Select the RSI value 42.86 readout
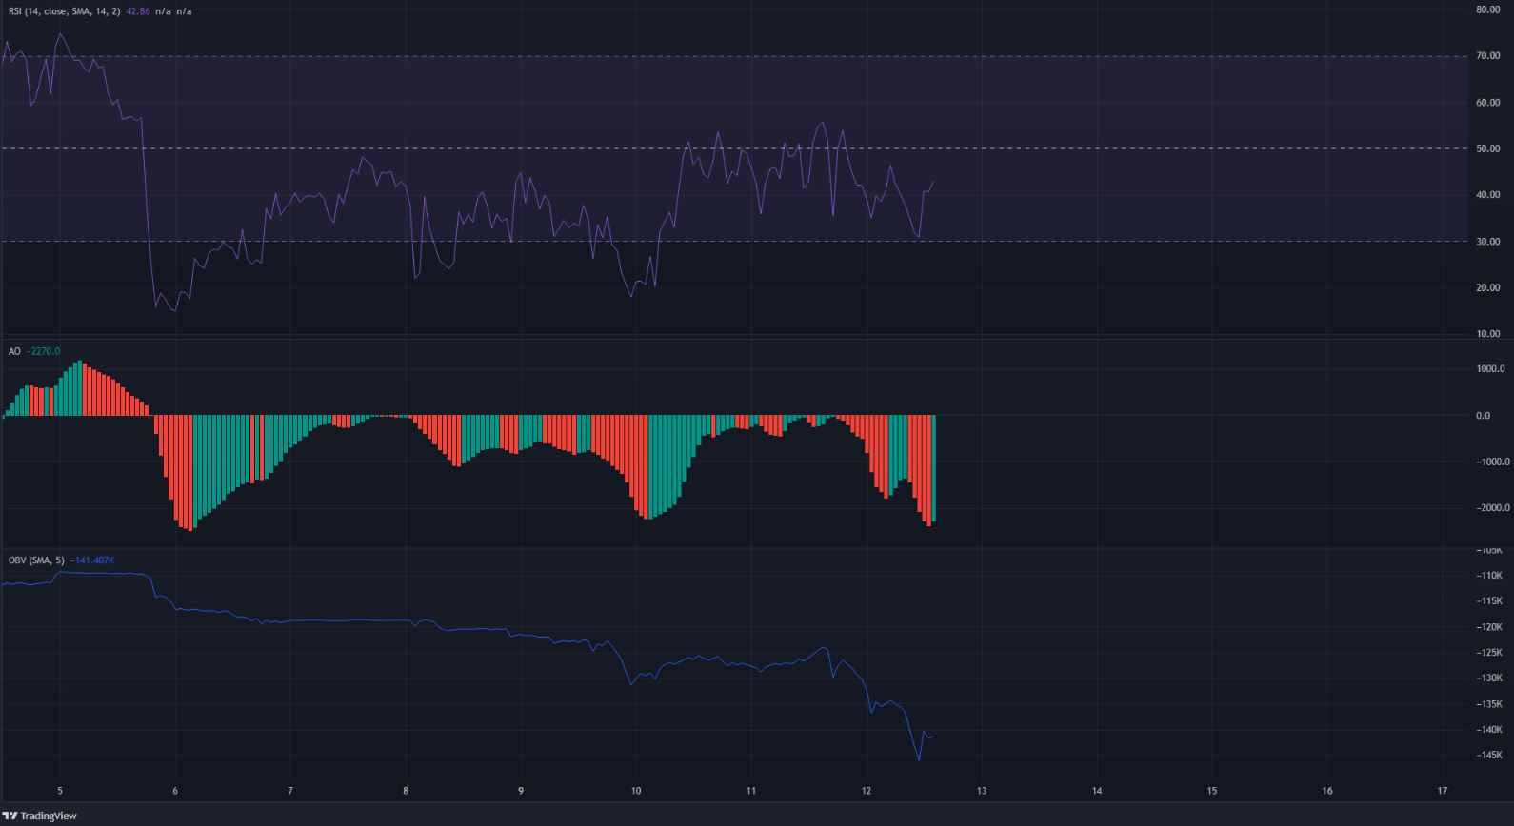The image size is (1514, 826). click(139, 12)
